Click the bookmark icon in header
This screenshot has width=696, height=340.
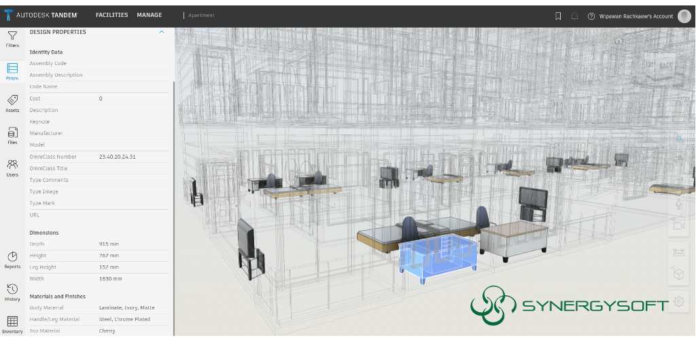pos(559,16)
